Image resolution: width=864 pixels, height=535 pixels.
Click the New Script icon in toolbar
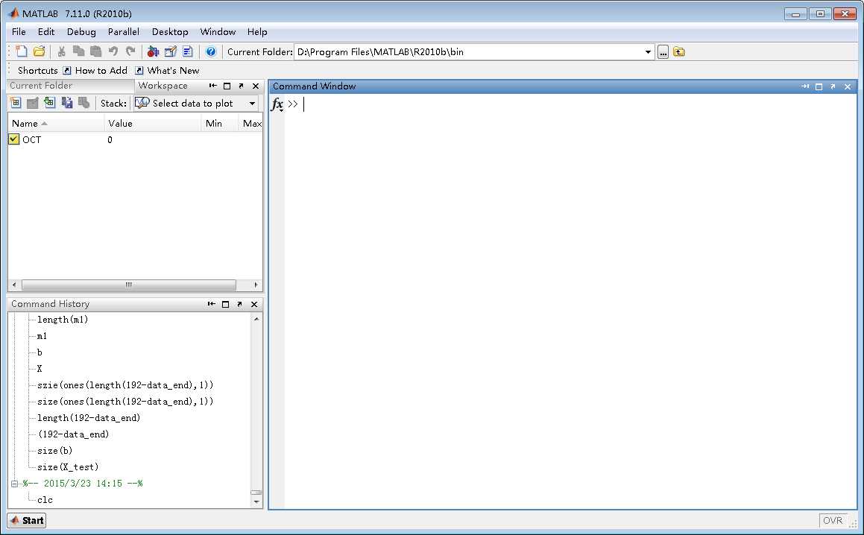click(22, 52)
